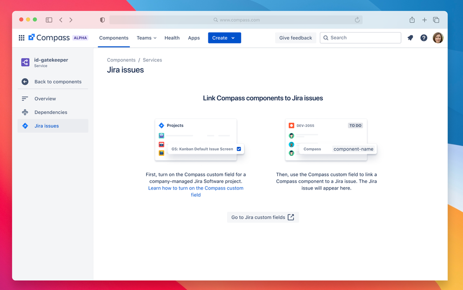
Task: Open the Create dropdown chevron
Action: tap(233, 38)
